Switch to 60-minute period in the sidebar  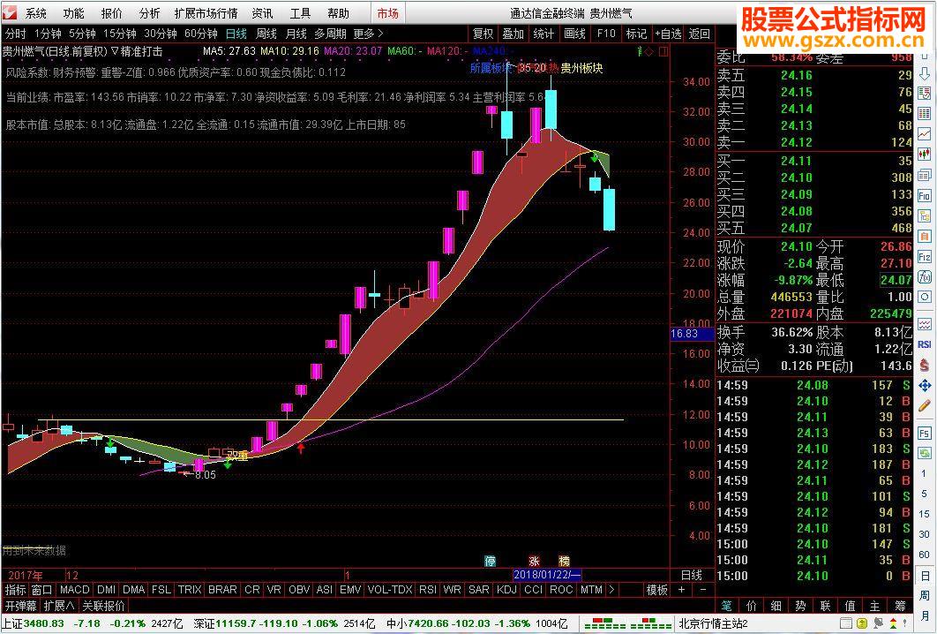coord(924,555)
